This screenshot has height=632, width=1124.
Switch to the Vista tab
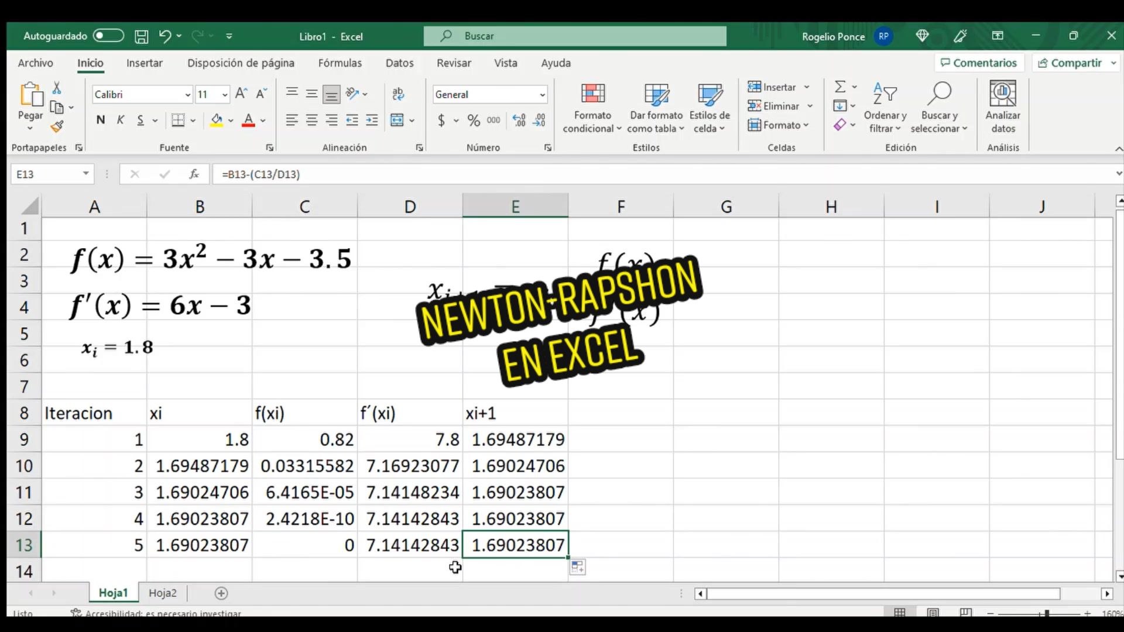pyautogui.click(x=506, y=63)
